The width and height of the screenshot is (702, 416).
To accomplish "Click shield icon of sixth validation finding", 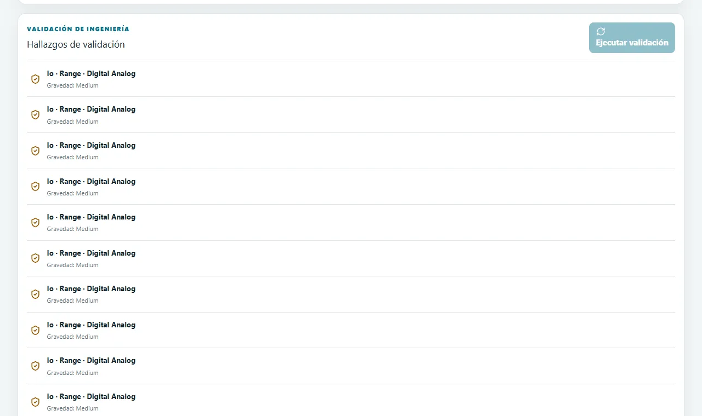I will (35, 258).
